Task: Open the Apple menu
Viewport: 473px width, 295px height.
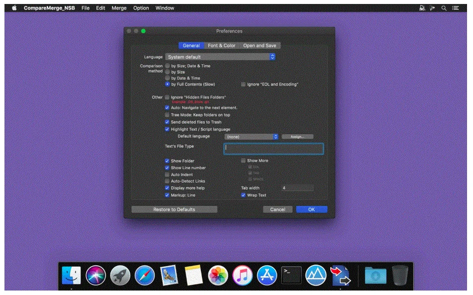Action: [14, 8]
